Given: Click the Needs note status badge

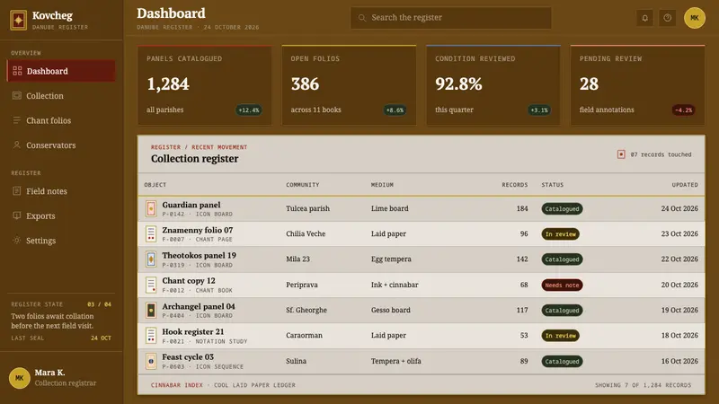Looking at the screenshot, I should 562,285.
